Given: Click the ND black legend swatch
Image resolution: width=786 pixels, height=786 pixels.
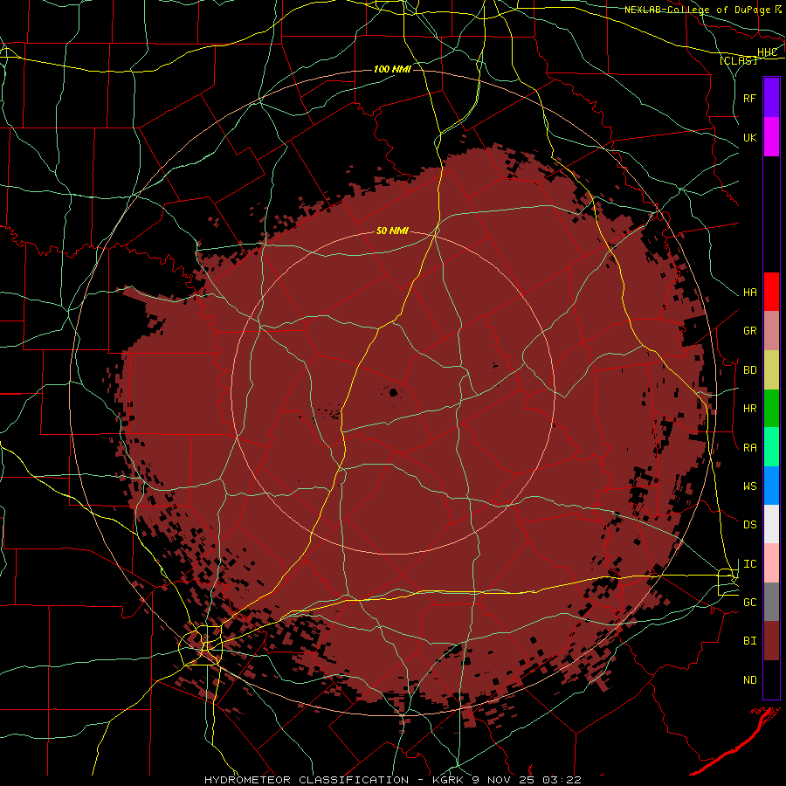Looking at the screenshot, I should pyautogui.click(x=771, y=679).
